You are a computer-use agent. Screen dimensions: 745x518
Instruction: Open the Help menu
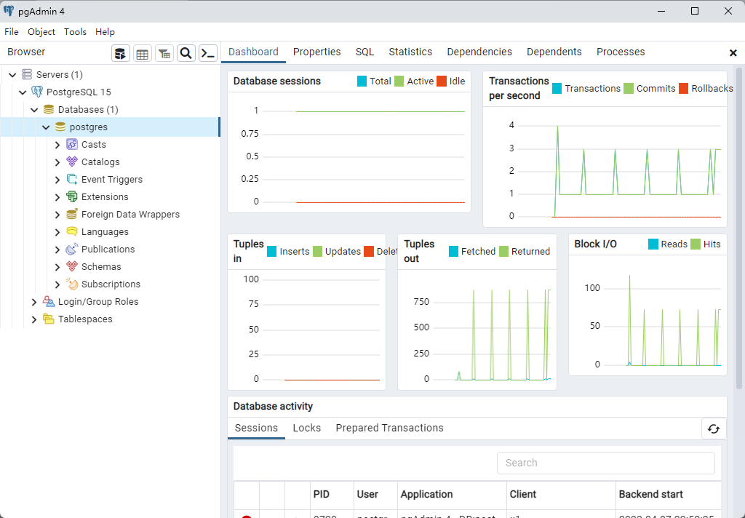pos(105,32)
